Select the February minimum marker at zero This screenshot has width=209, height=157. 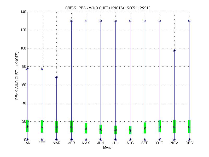click(x=42, y=140)
